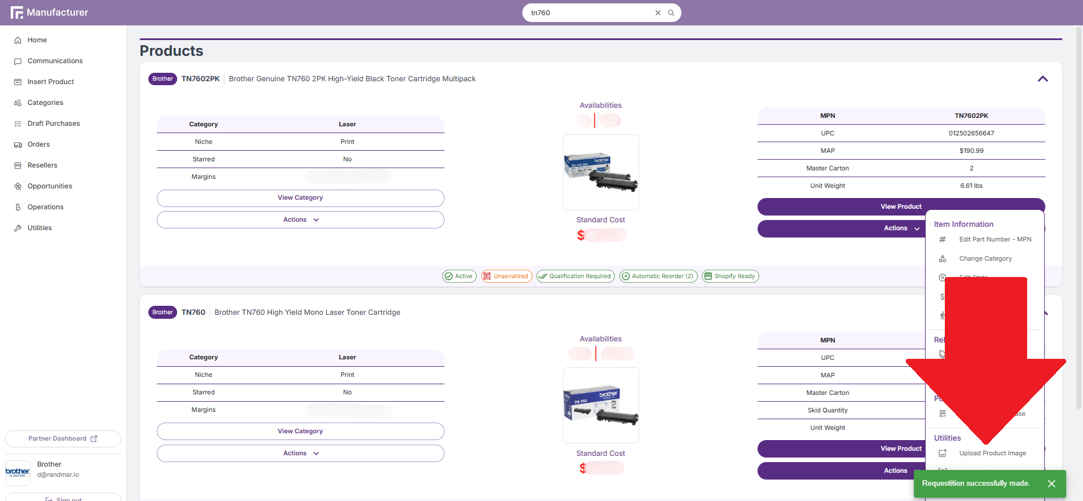Click the page vertical scrollbar
Screen dimensions: 1083x501
(x=1079, y=217)
